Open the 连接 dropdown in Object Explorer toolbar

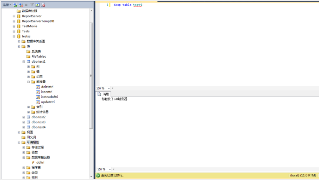click(7, 5)
